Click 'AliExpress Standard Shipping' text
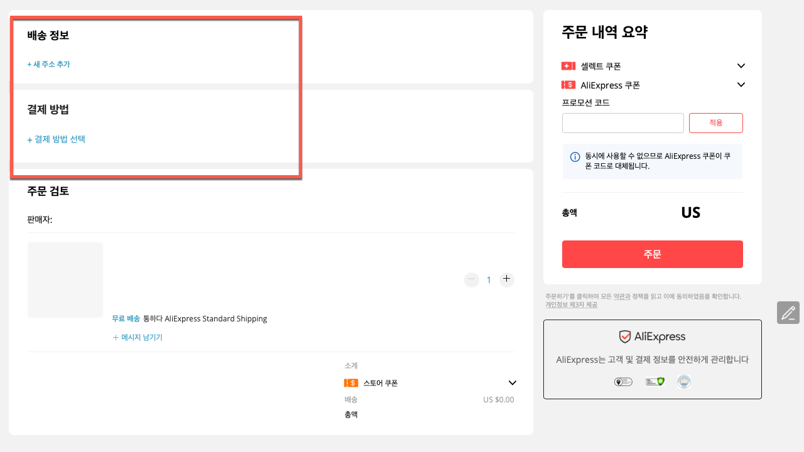This screenshot has height=452, width=804. click(216, 319)
